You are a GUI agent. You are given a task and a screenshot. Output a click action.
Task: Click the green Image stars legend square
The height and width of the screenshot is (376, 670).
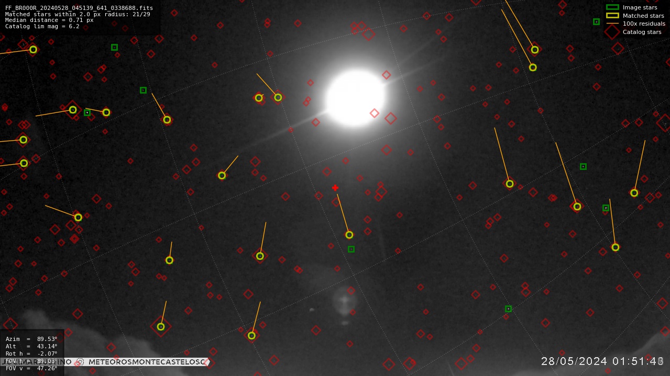click(612, 7)
